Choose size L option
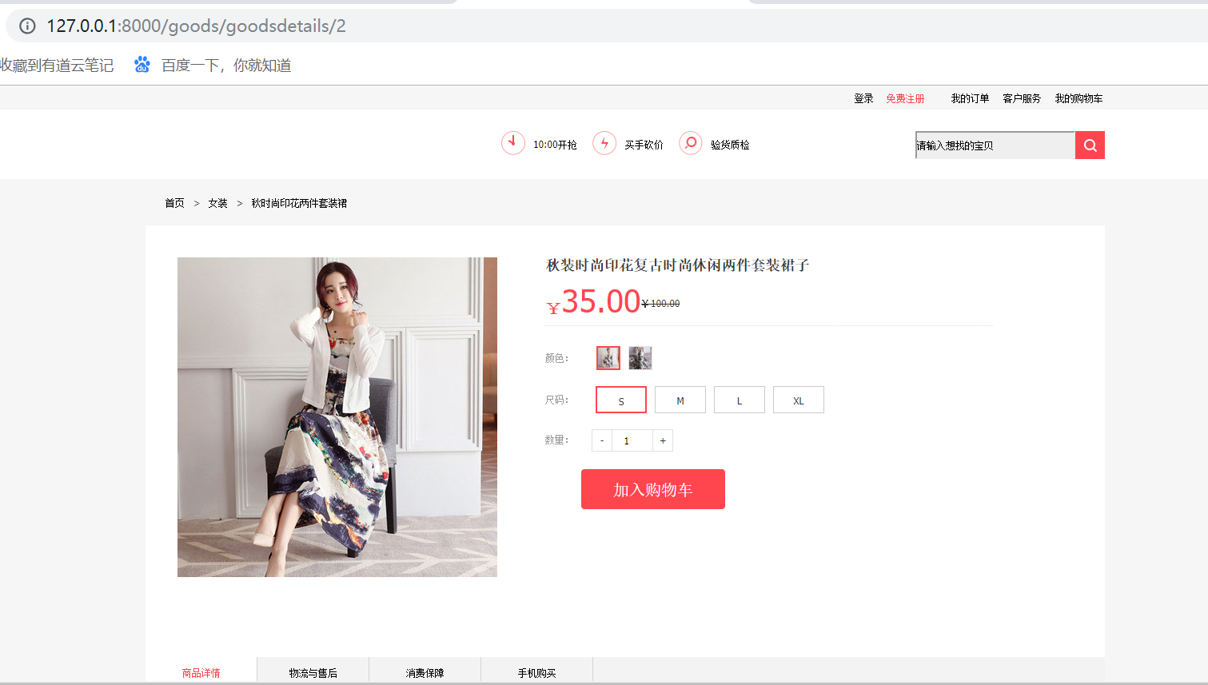The height and width of the screenshot is (685, 1208). click(740, 400)
